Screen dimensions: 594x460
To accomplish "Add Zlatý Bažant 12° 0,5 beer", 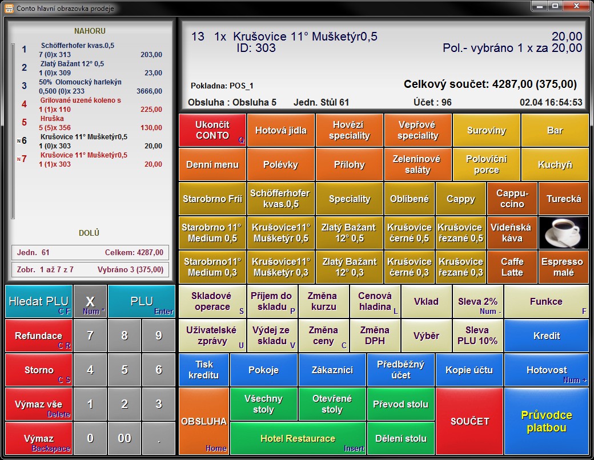I will tap(349, 233).
